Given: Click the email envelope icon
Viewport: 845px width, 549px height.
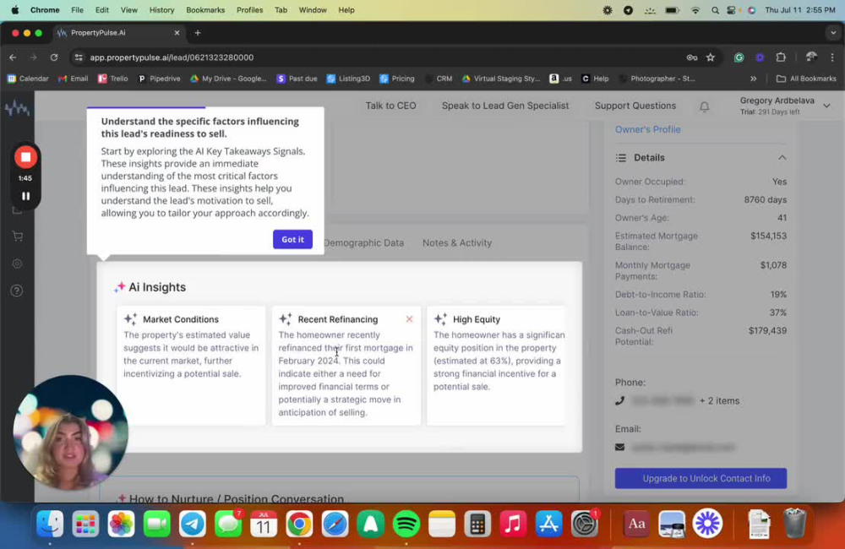Looking at the screenshot, I should [x=620, y=447].
